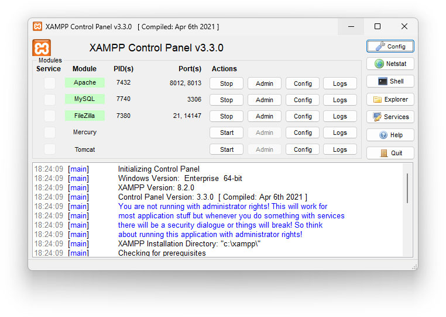Click FileZilla ports 21, 14147
The width and height of the screenshot is (446, 317).
(x=187, y=116)
